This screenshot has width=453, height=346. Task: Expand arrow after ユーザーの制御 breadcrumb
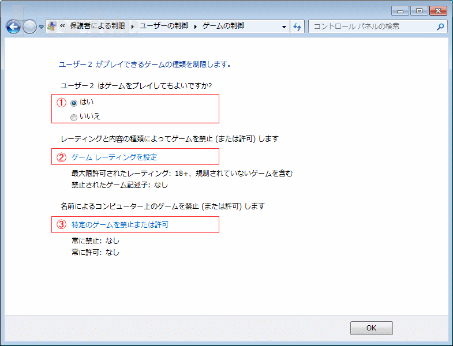pyautogui.click(x=196, y=27)
